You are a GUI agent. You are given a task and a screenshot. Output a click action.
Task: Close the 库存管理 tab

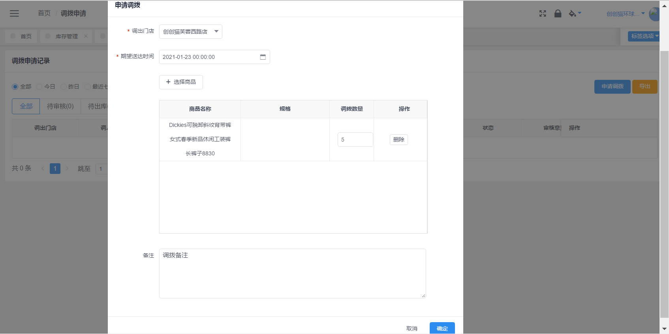[86, 36]
